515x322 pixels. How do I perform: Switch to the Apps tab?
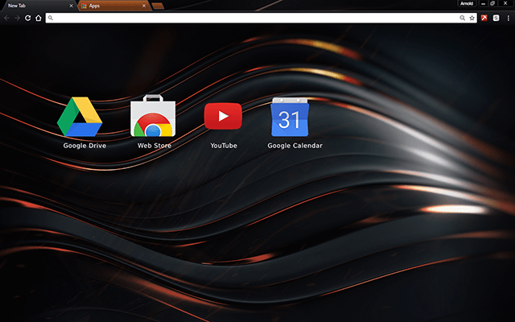[113, 6]
